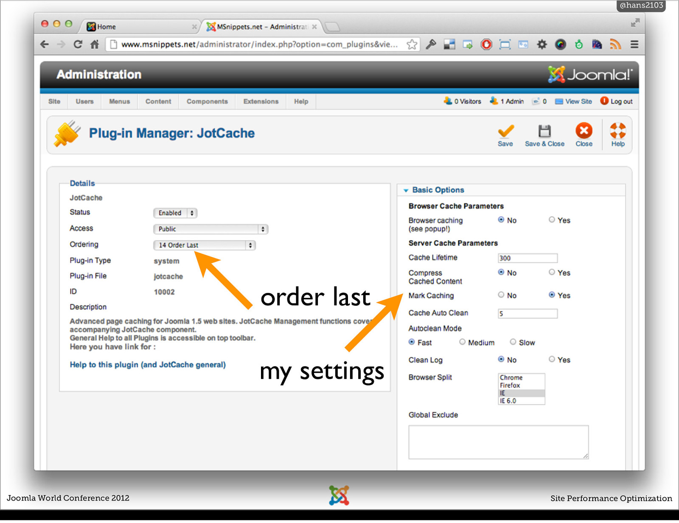Open the Status Enabled dropdown
Image resolution: width=679 pixels, height=523 pixels.
[x=175, y=213]
